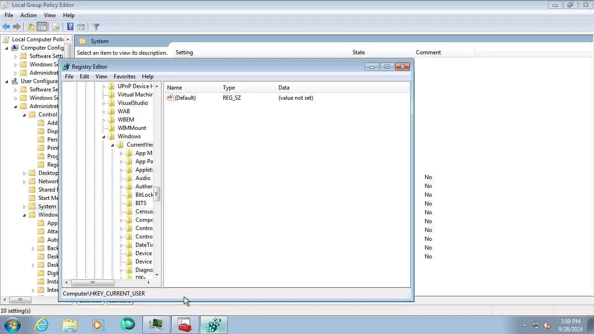Open Help via blue question mark icon
Screen dimensions: 594x334
tap(70, 27)
